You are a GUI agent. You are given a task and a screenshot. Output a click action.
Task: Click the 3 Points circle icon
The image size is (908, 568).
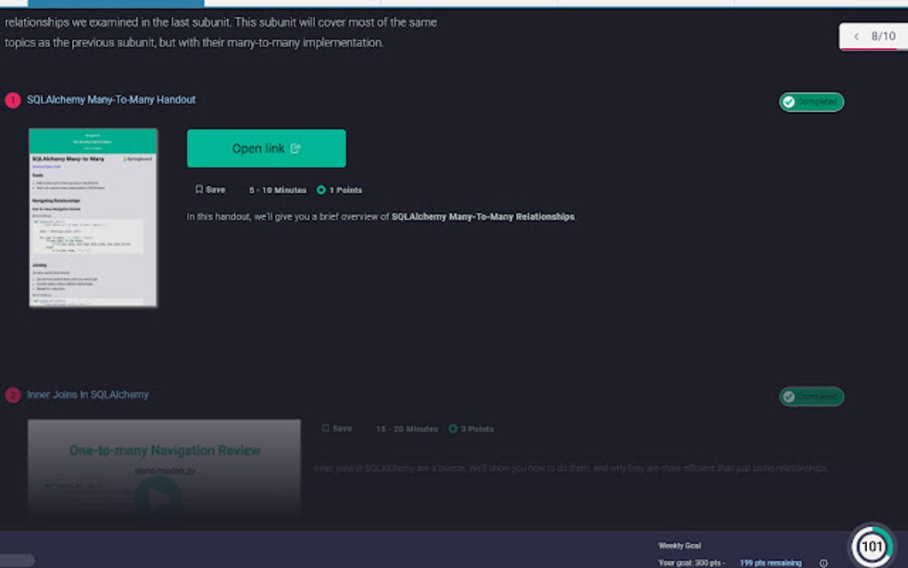[453, 429]
